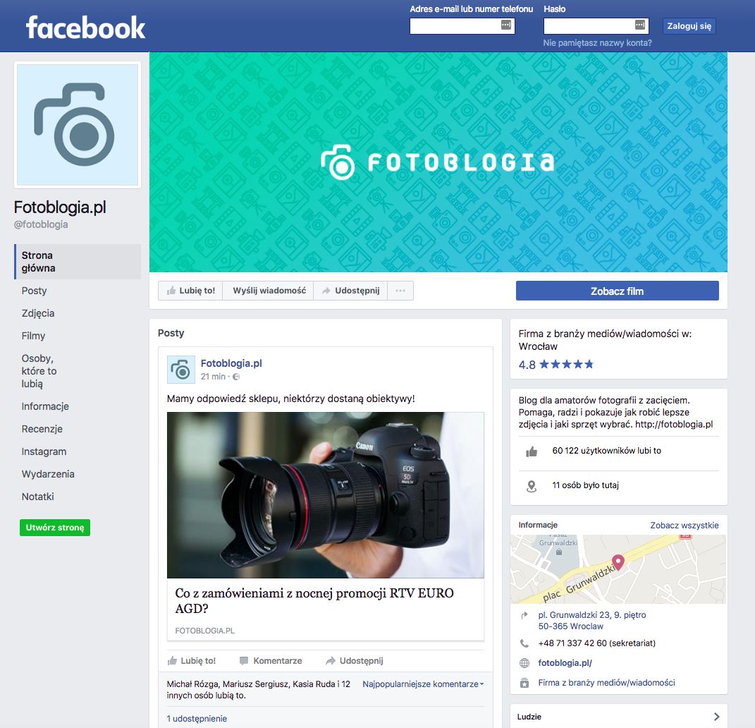Click @fotoblogia username under page name
The image size is (755, 728).
click(x=41, y=224)
